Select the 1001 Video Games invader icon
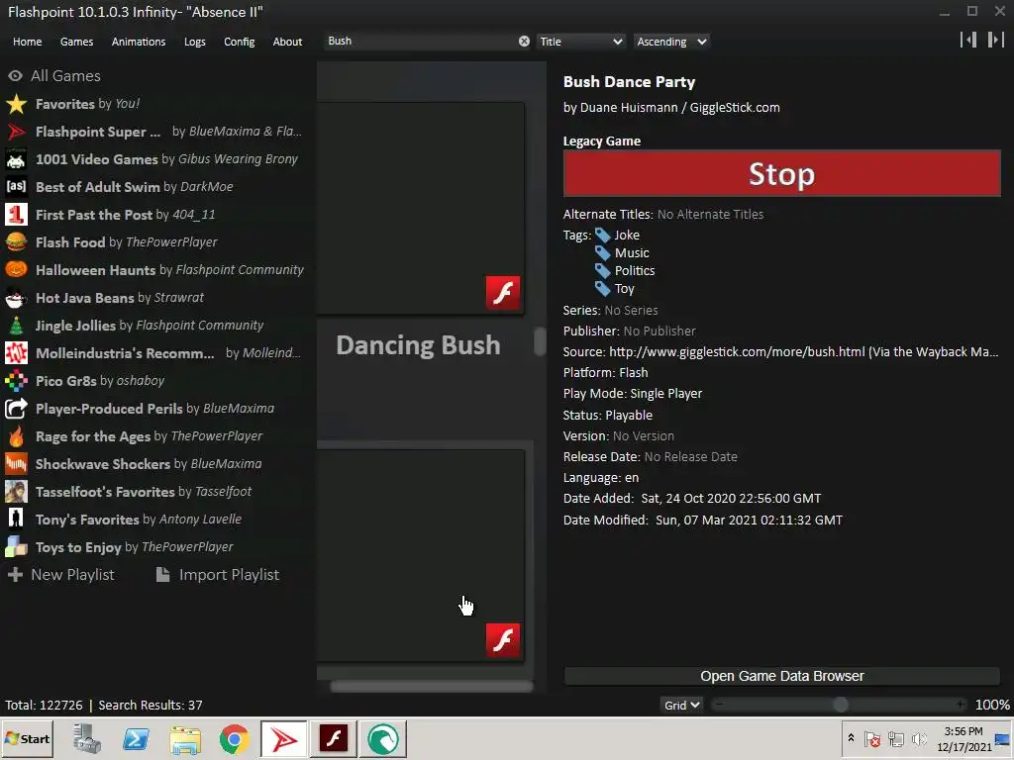 [x=16, y=159]
